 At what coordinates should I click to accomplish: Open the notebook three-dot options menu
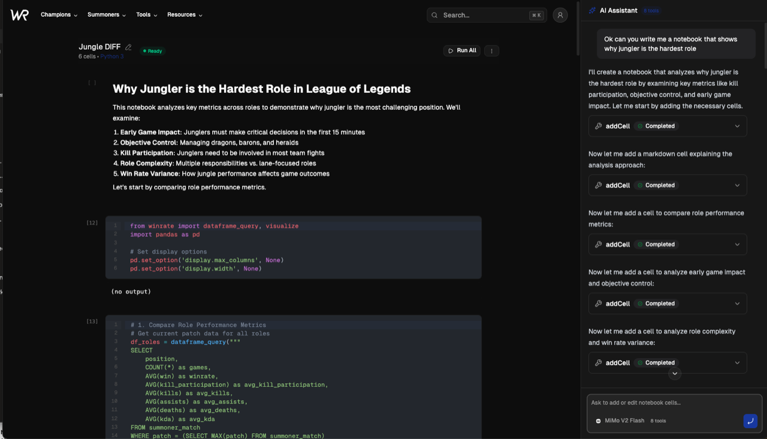491,51
